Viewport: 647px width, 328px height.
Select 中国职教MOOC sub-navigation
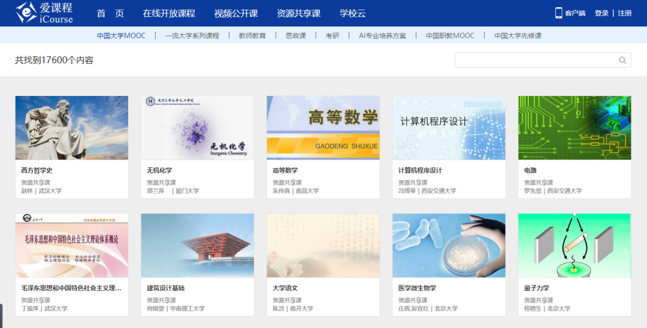point(450,35)
